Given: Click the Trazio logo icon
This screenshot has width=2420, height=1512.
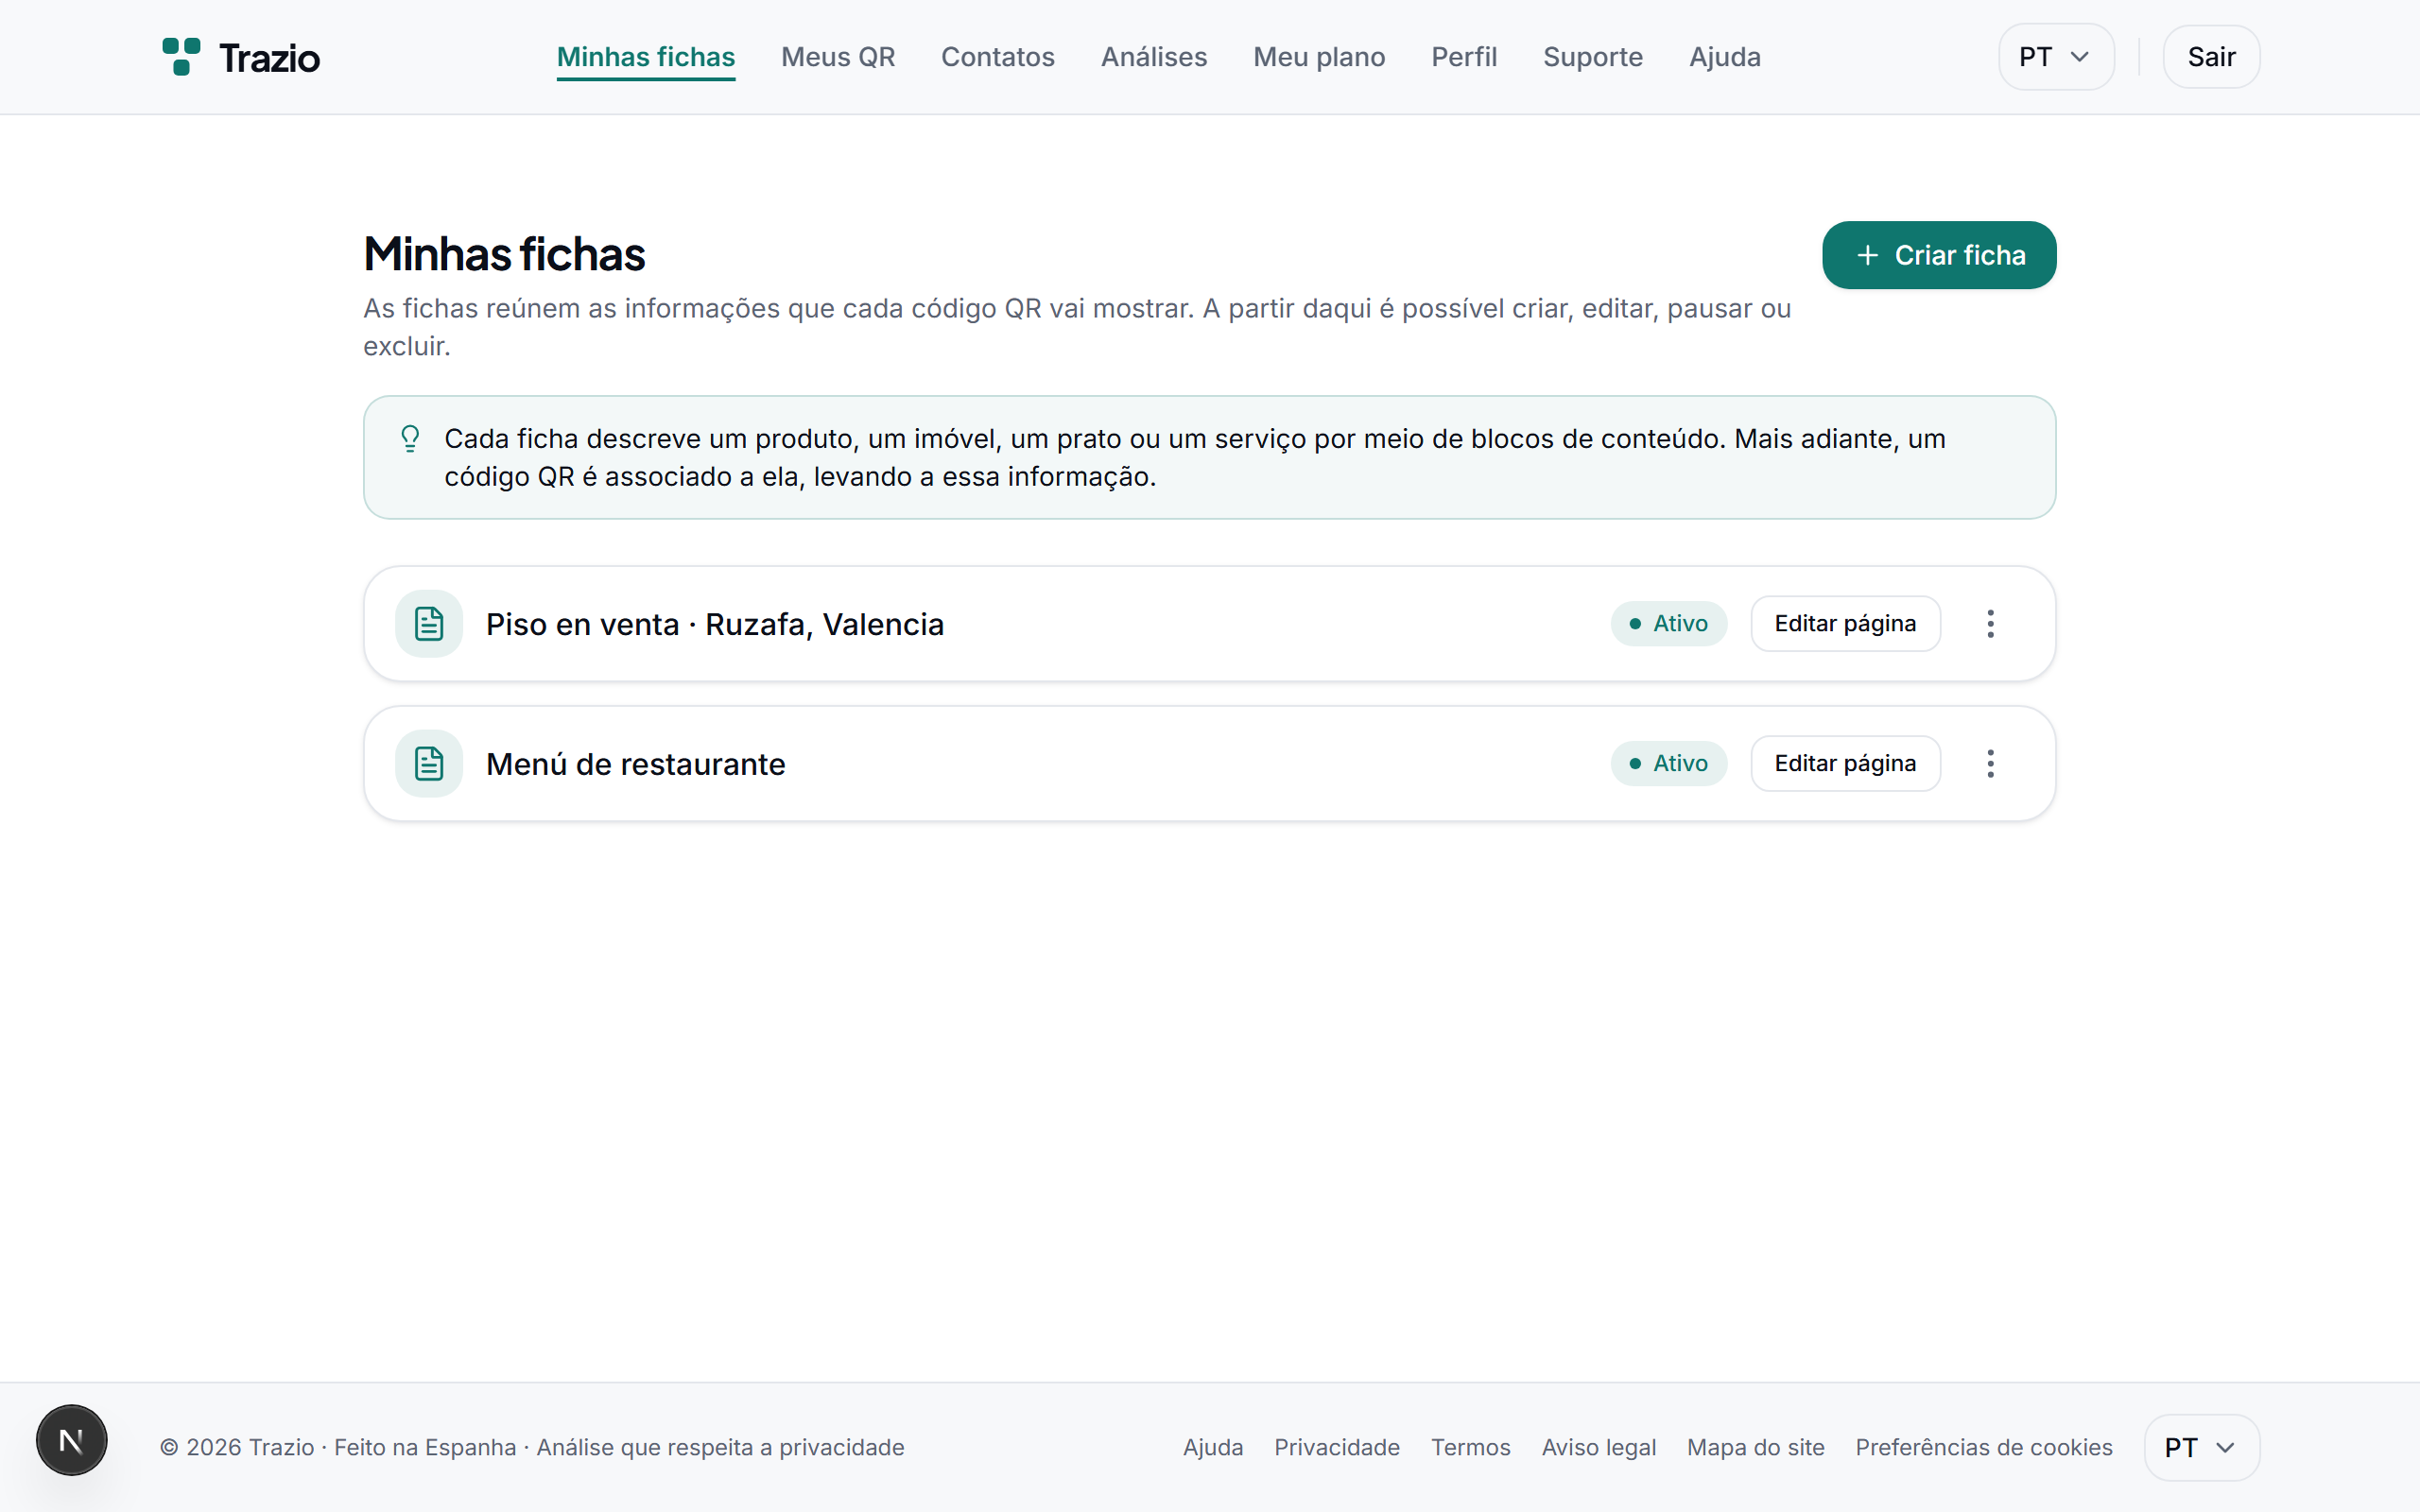Looking at the screenshot, I should 181,57.
